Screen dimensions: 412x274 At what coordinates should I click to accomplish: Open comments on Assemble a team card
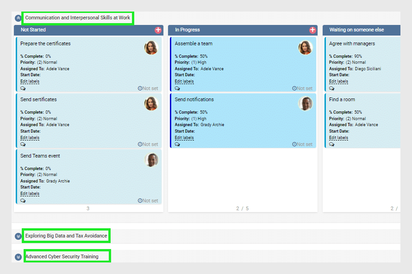(177, 88)
